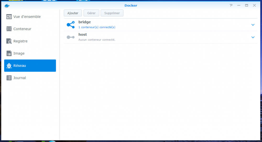Open the help question mark
This screenshot has height=142, width=262.
231,6
